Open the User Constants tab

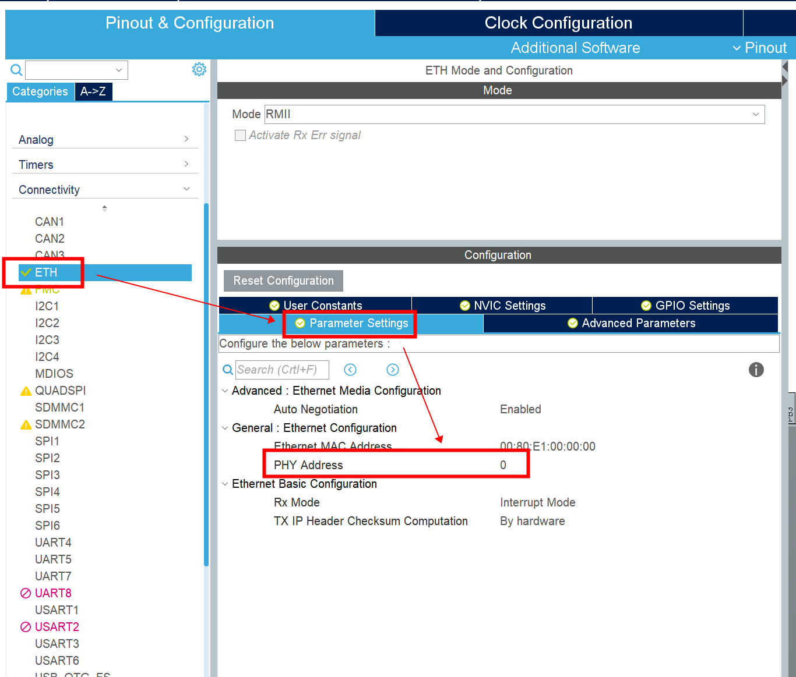(315, 306)
